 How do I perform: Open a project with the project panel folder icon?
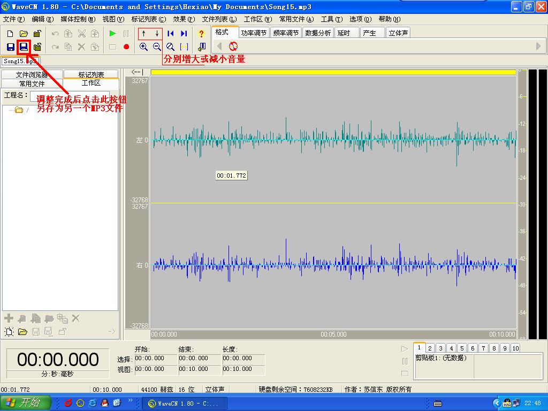[x=22, y=332]
